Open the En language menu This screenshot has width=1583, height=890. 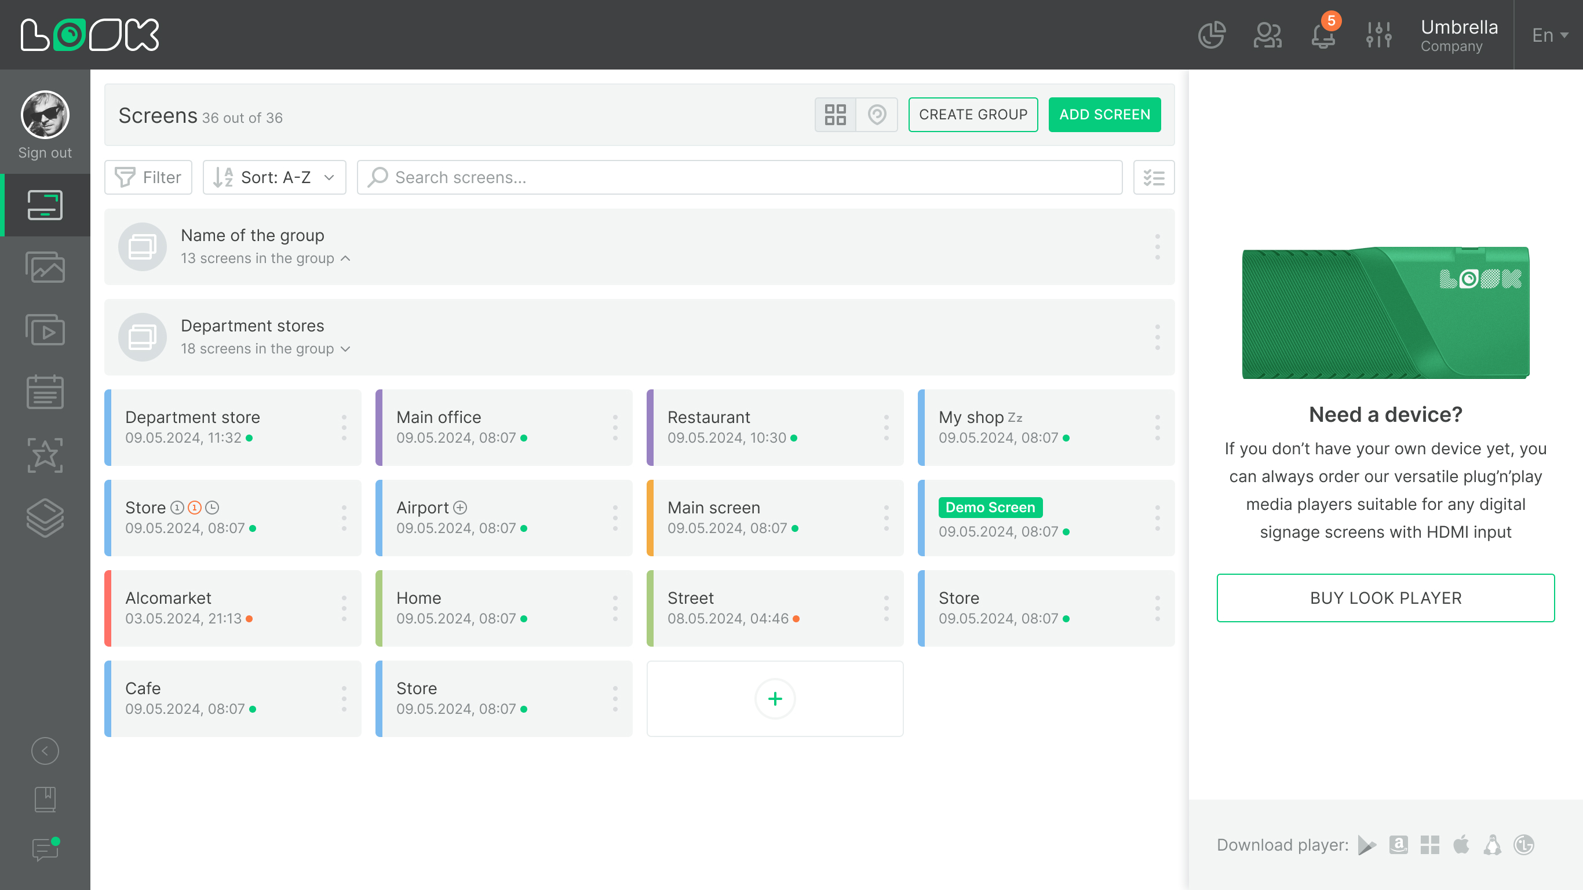click(1549, 35)
